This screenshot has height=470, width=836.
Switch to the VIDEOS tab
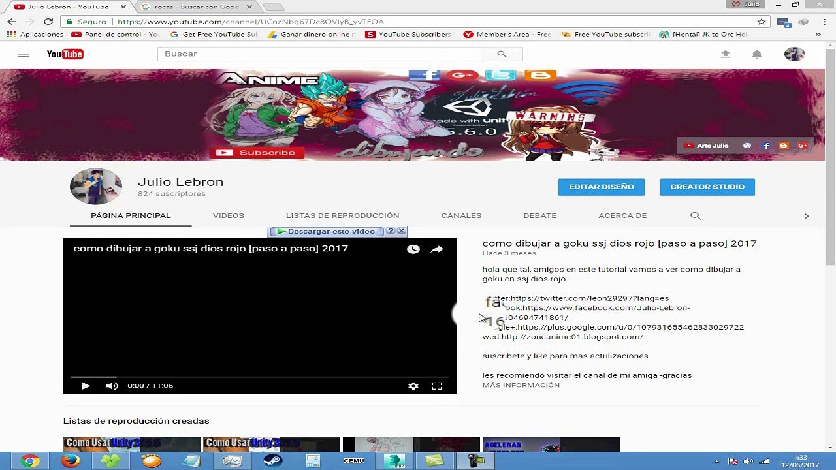[229, 215]
